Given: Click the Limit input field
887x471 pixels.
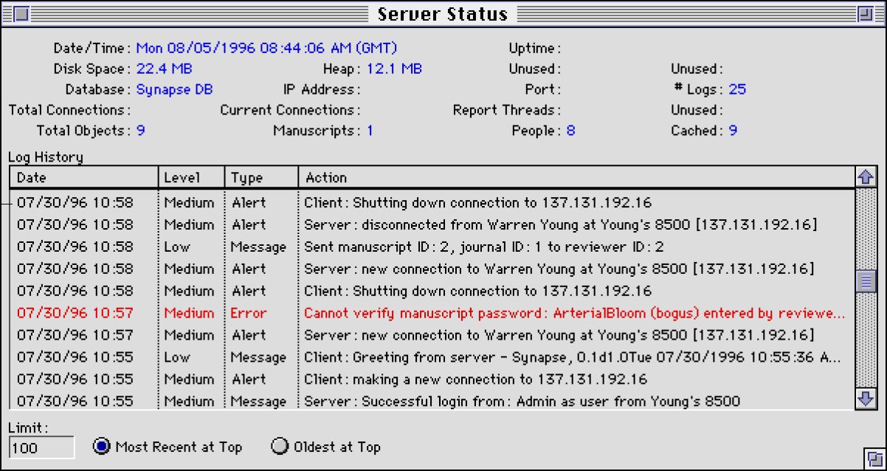Looking at the screenshot, I should pyautogui.click(x=42, y=447).
